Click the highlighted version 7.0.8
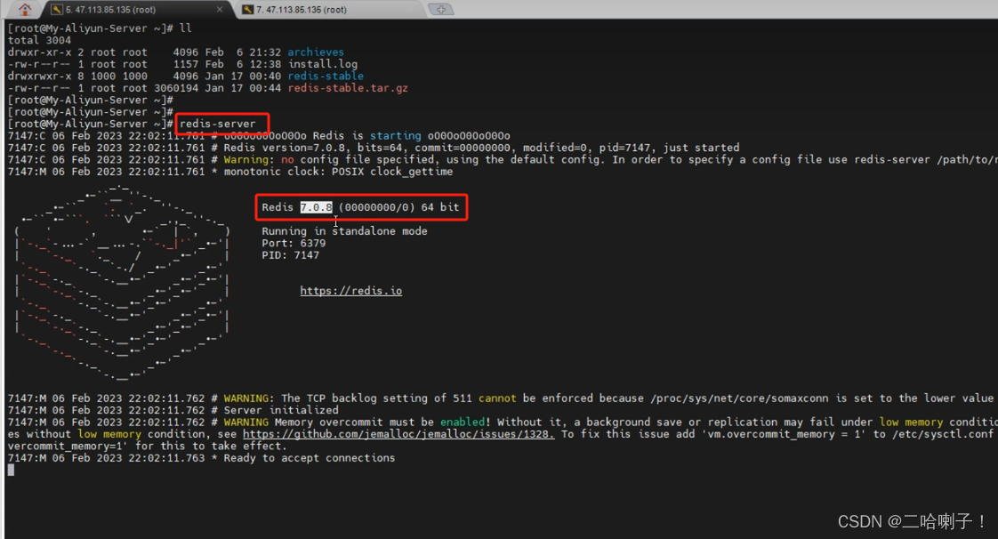998x539 pixels. coord(317,207)
